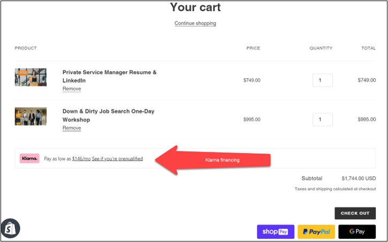Screen dimensions: 388x242
Task: Click the CHECK OUT button
Action: [356, 213]
